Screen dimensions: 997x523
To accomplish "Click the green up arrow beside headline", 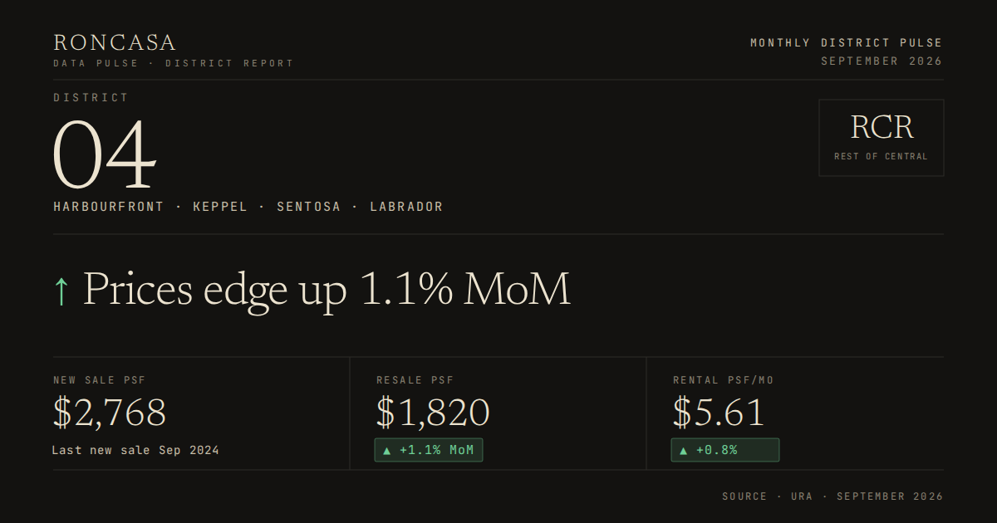I will click(x=61, y=291).
